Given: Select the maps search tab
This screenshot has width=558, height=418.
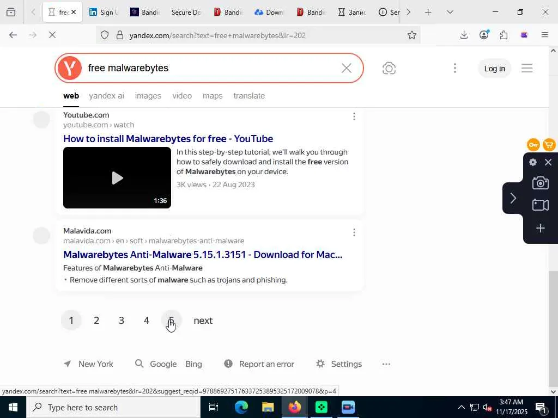Looking at the screenshot, I should (x=213, y=96).
